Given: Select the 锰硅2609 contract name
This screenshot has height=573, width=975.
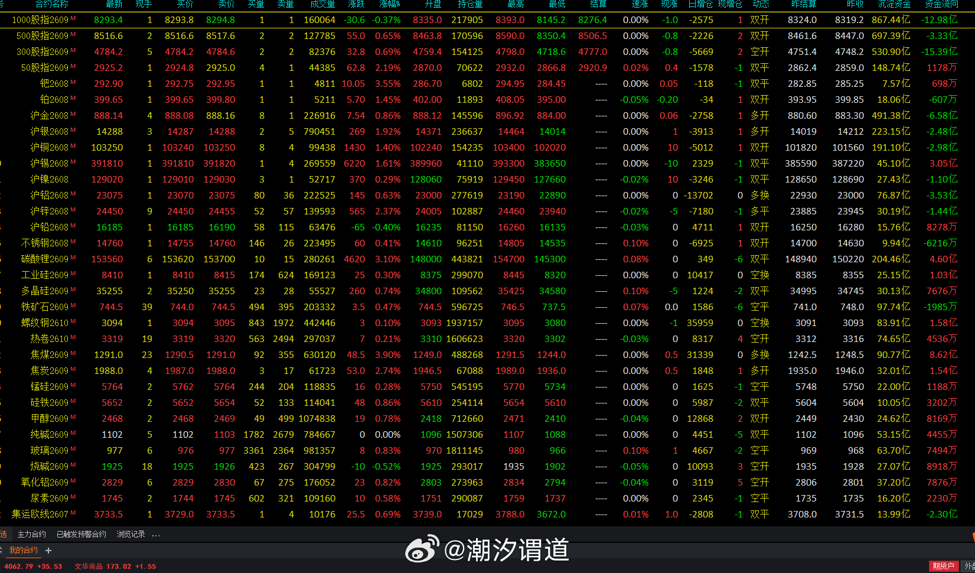Looking at the screenshot, I should 50,387.
